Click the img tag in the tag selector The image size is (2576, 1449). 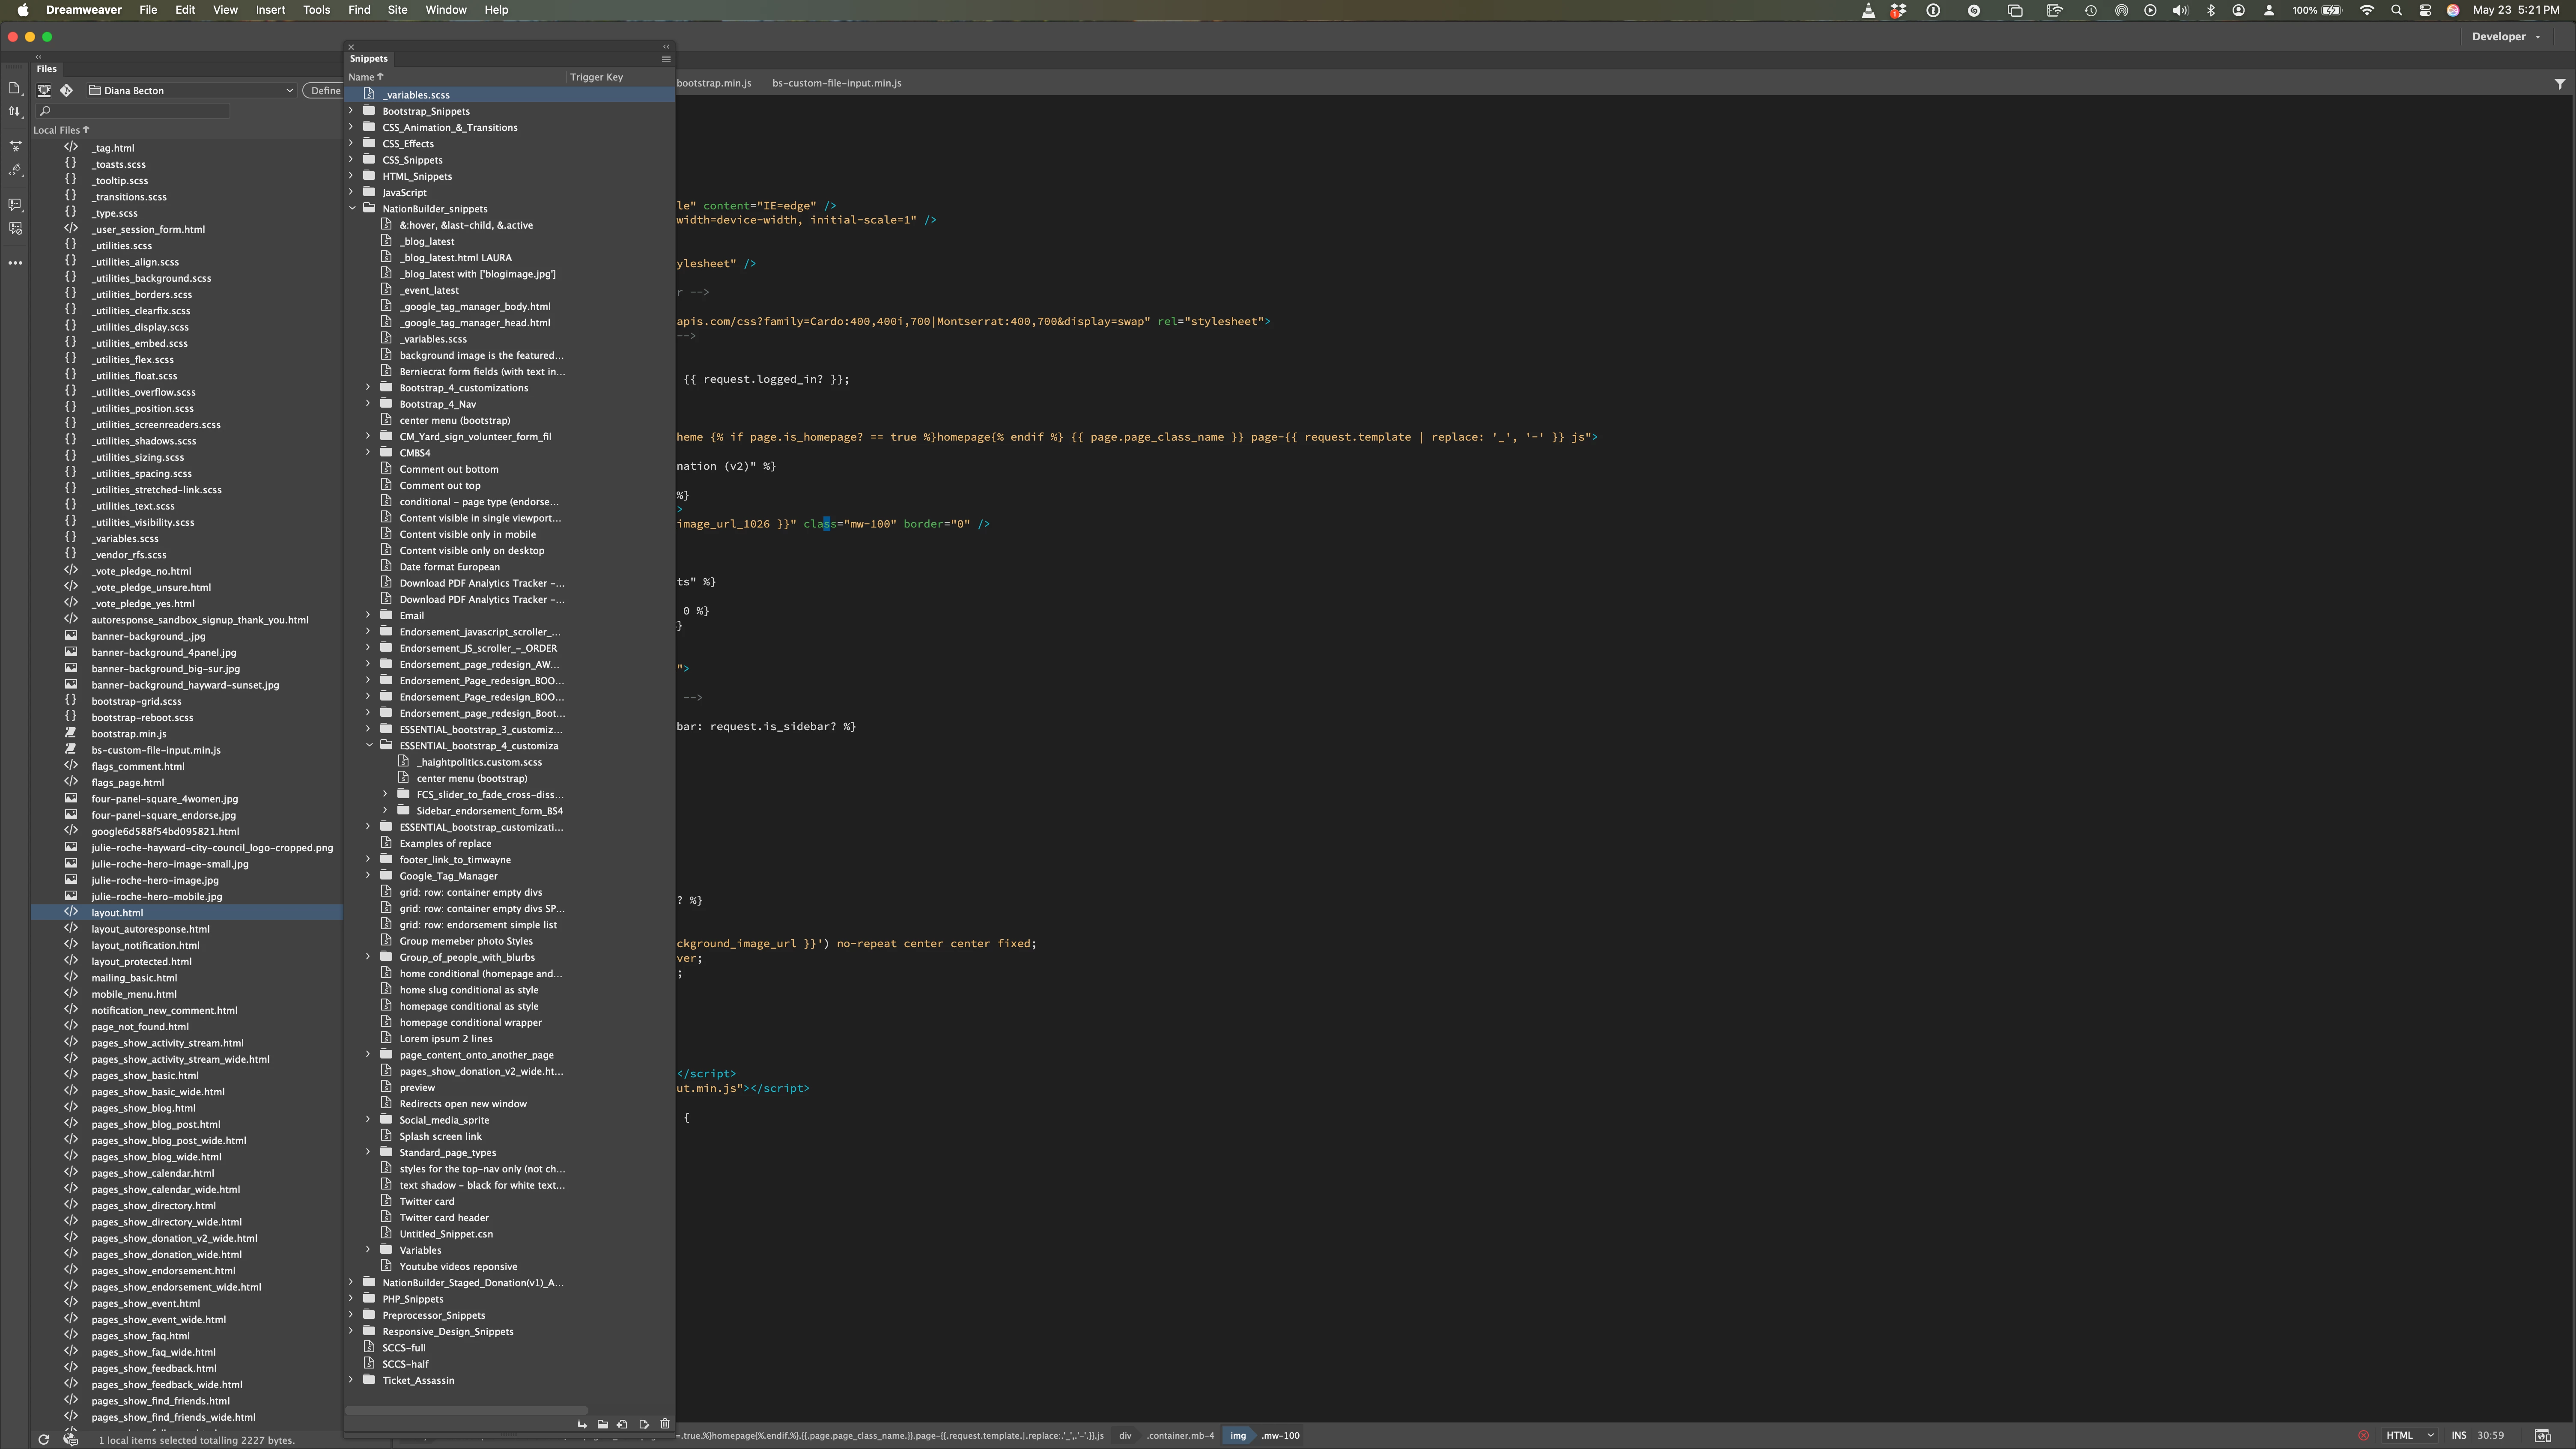1238,1436
